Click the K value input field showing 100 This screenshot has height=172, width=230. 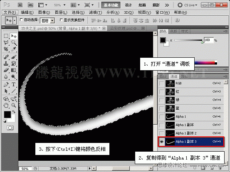click(x=209, y=40)
